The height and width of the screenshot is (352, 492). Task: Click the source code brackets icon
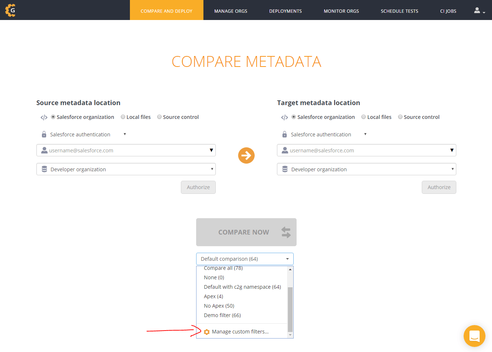tap(44, 117)
